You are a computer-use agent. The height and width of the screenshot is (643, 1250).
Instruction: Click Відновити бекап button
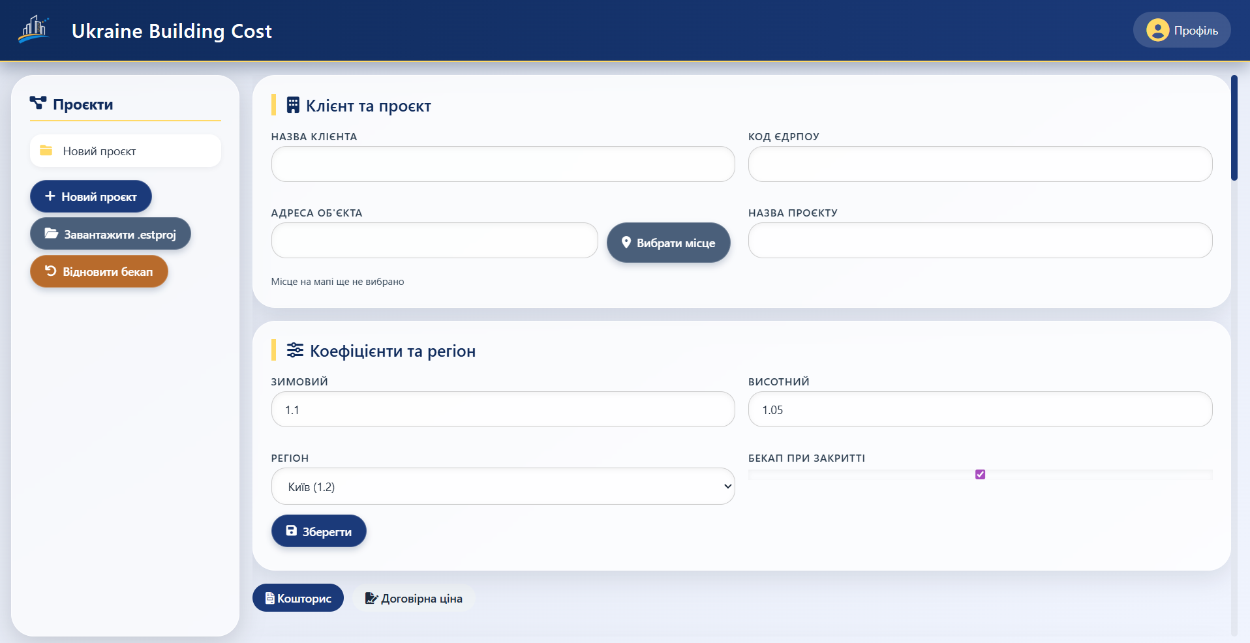99,271
